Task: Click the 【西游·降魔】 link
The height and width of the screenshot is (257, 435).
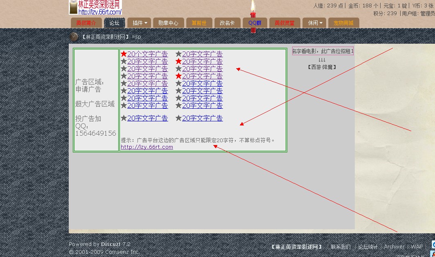Action: click(322, 67)
